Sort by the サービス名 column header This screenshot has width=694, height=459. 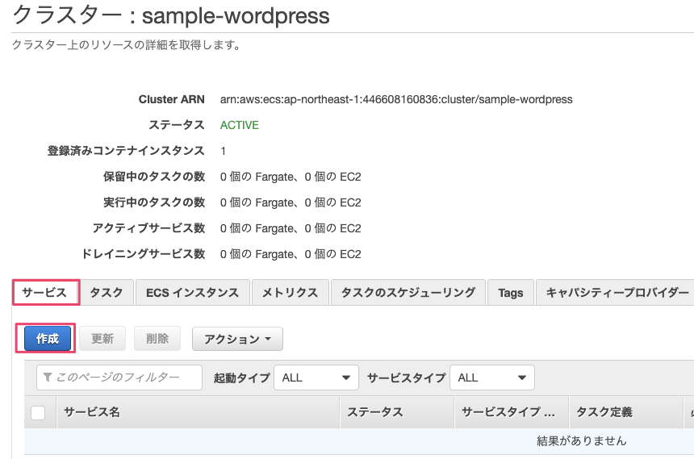pyautogui.click(x=92, y=412)
